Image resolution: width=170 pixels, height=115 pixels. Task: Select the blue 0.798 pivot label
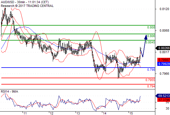pyautogui.click(x=151, y=70)
